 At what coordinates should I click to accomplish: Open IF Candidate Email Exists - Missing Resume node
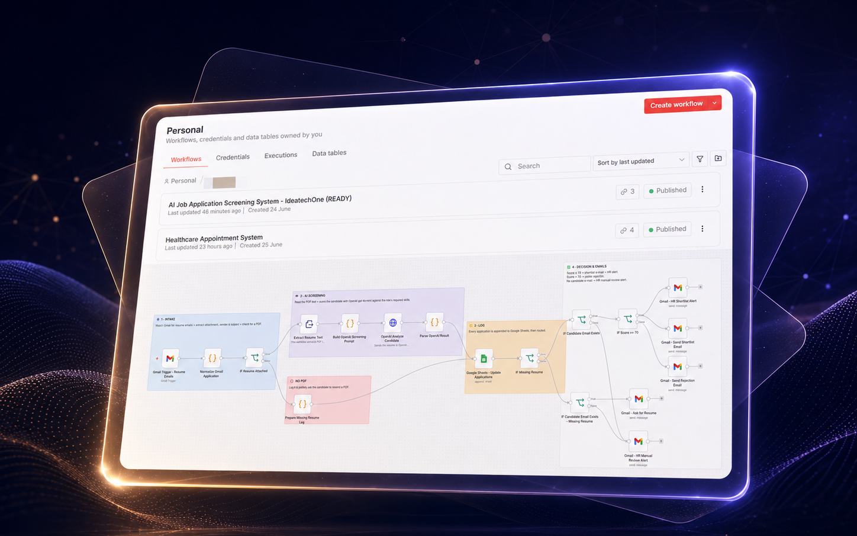pos(580,403)
